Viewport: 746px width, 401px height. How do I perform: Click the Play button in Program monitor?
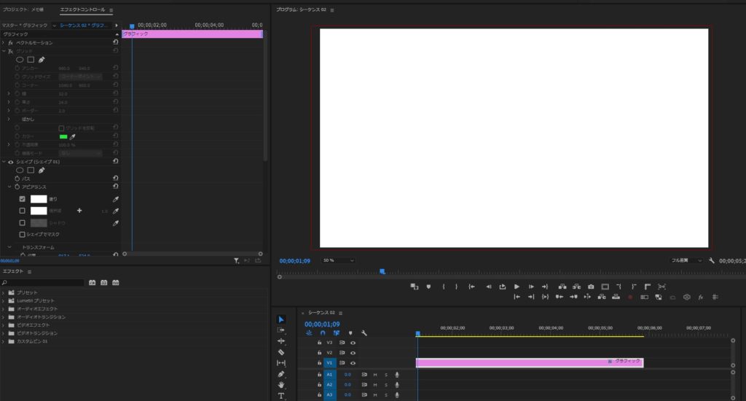click(x=517, y=287)
